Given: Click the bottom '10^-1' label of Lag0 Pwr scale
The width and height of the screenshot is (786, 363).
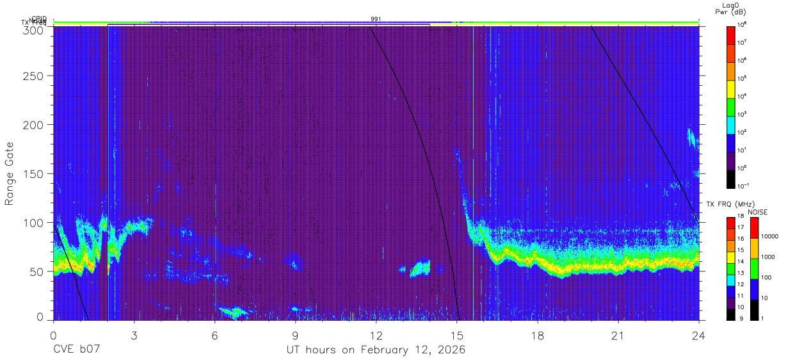Looking at the screenshot, I should (x=743, y=186).
